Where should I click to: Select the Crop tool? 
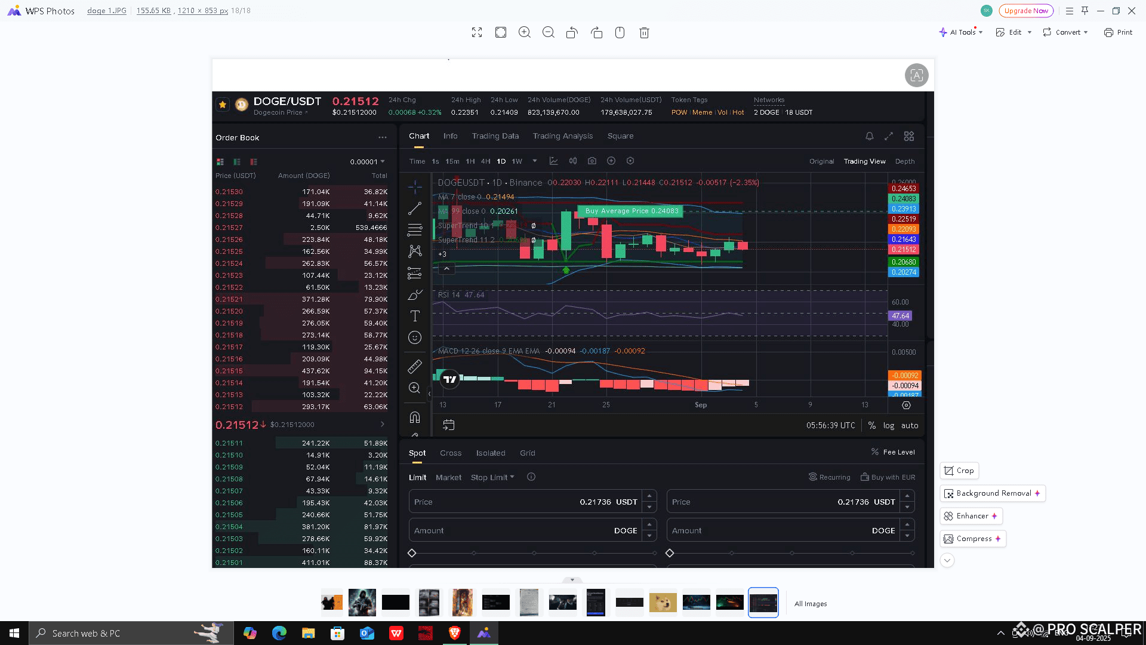click(959, 471)
